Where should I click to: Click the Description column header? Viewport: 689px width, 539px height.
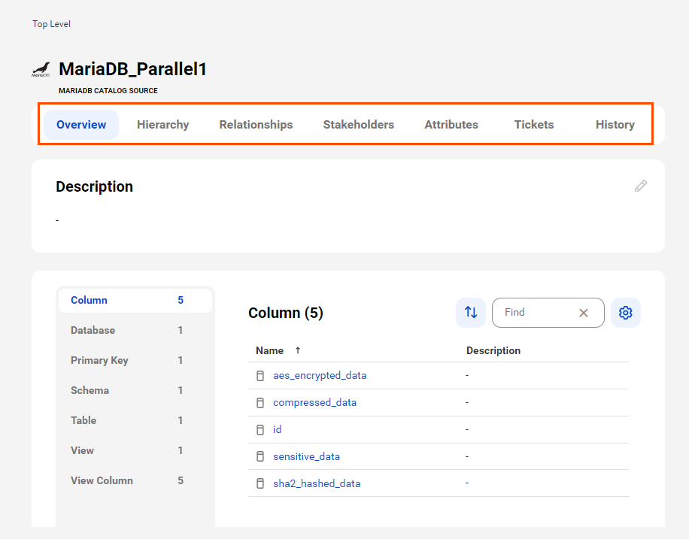[493, 350]
